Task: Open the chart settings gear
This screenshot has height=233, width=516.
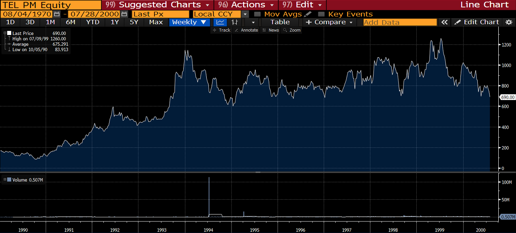Action: 509,22
